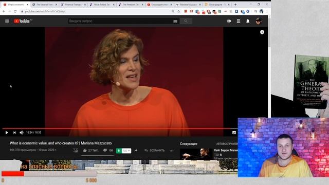The width and height of the screenshot is (329, 185).
Task: Show video info card icon
Action: (262, 32)
